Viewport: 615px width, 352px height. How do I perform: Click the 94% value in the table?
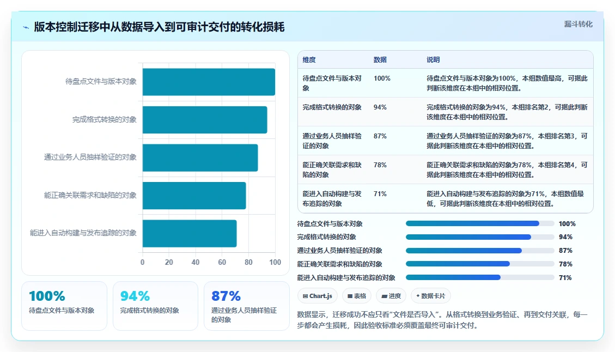coord(380,107)
